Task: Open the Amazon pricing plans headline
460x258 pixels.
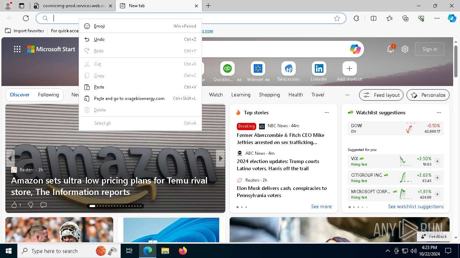Action: [109, 186]
